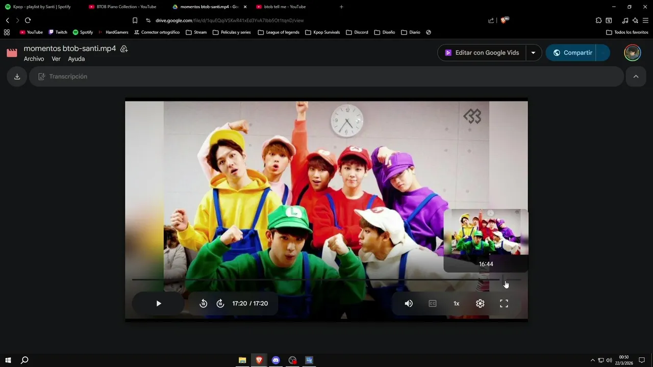Viewport: 653px width, 367px height.
Task: Open Spotify bookmark
Action: pyautogui.click(x=83, y=32)
